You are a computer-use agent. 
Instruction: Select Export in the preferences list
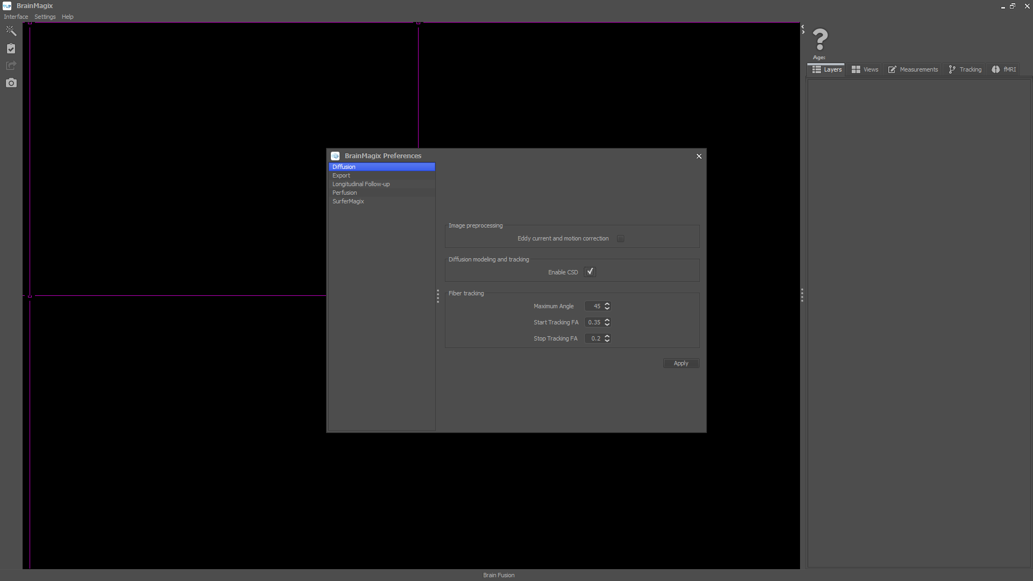pyautogui.click(x=382, y=175)
